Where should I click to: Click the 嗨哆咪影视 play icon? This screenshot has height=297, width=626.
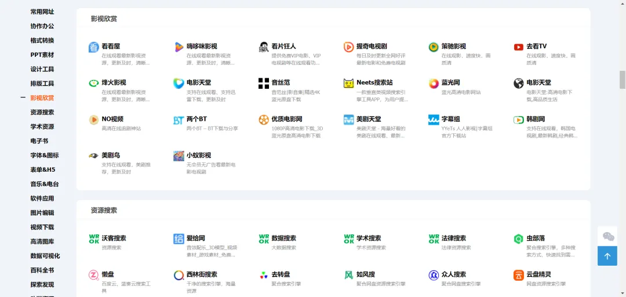(x=179, y=47)
